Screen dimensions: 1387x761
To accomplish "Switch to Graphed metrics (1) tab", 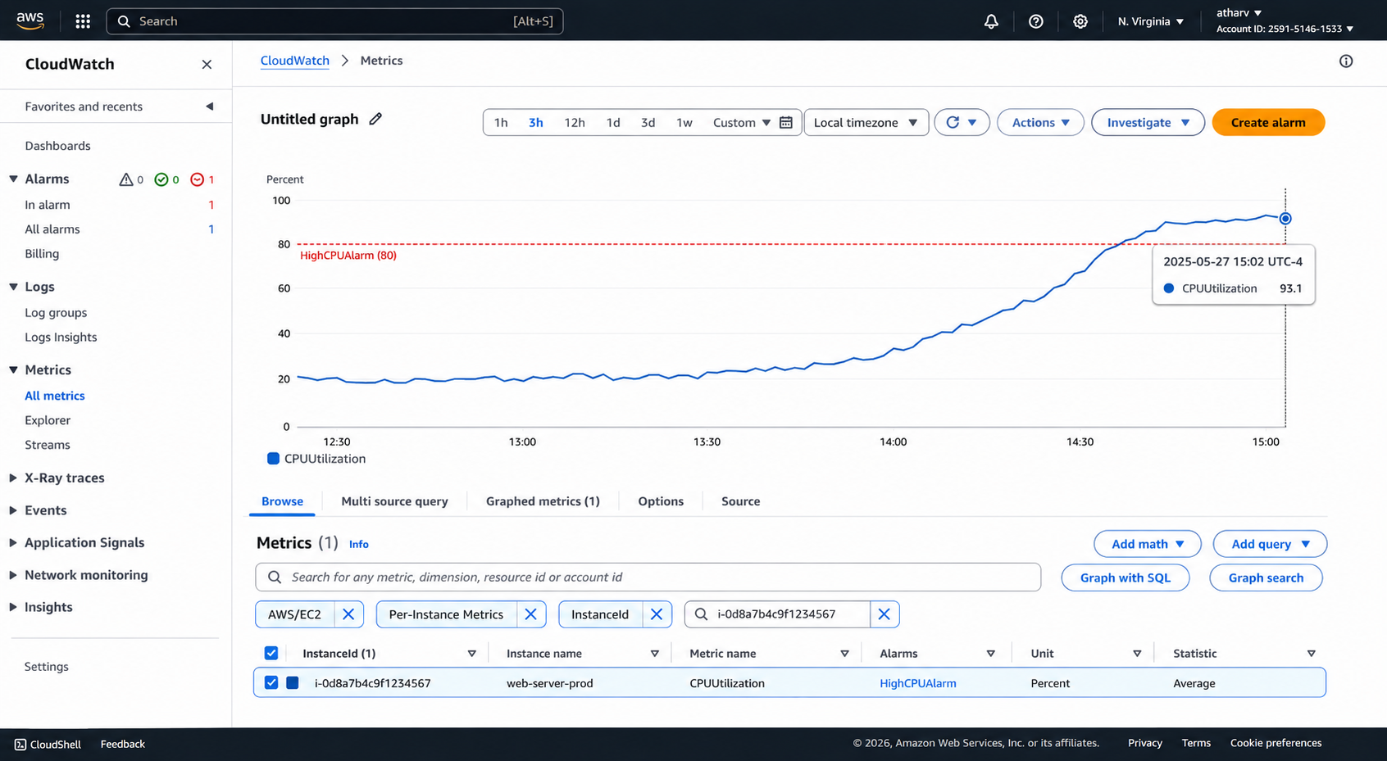I will coord(543,501).
